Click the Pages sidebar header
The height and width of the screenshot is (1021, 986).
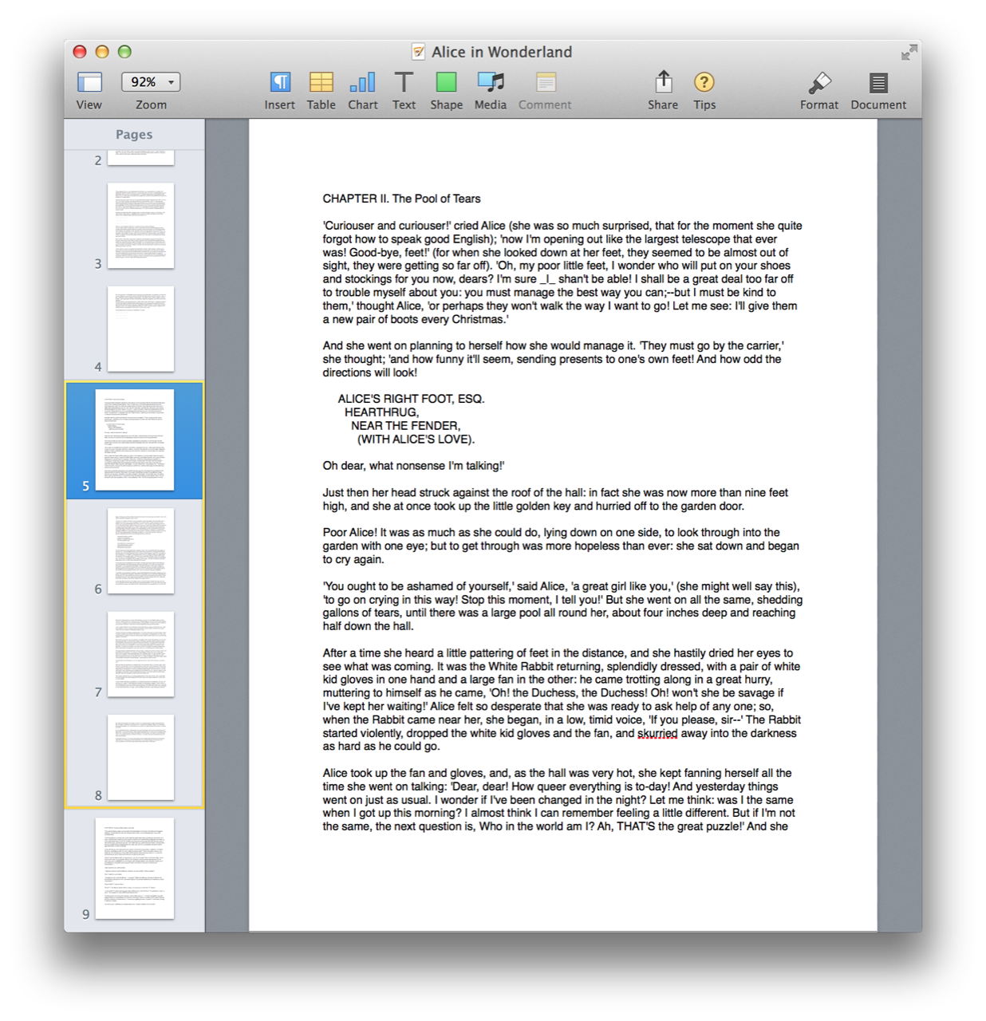coord(134,135)
